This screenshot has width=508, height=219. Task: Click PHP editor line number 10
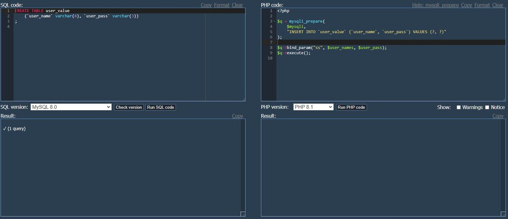(x=270, y=58)
